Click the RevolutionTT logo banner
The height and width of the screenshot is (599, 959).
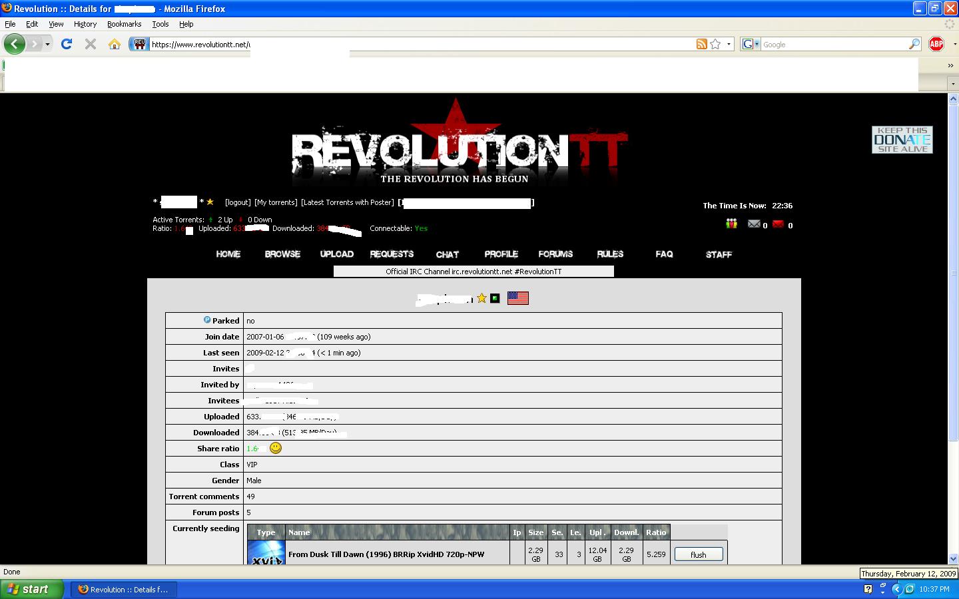tap(460, 143)
